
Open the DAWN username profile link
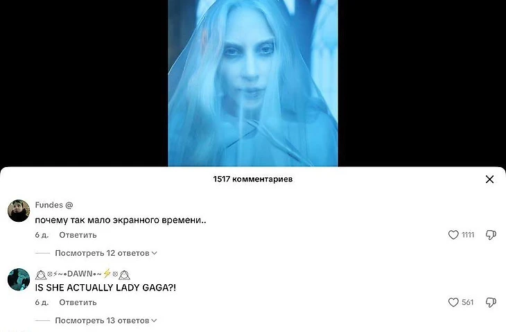(82, 274)
